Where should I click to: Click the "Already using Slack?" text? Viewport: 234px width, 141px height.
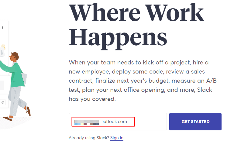click(89, 138)
